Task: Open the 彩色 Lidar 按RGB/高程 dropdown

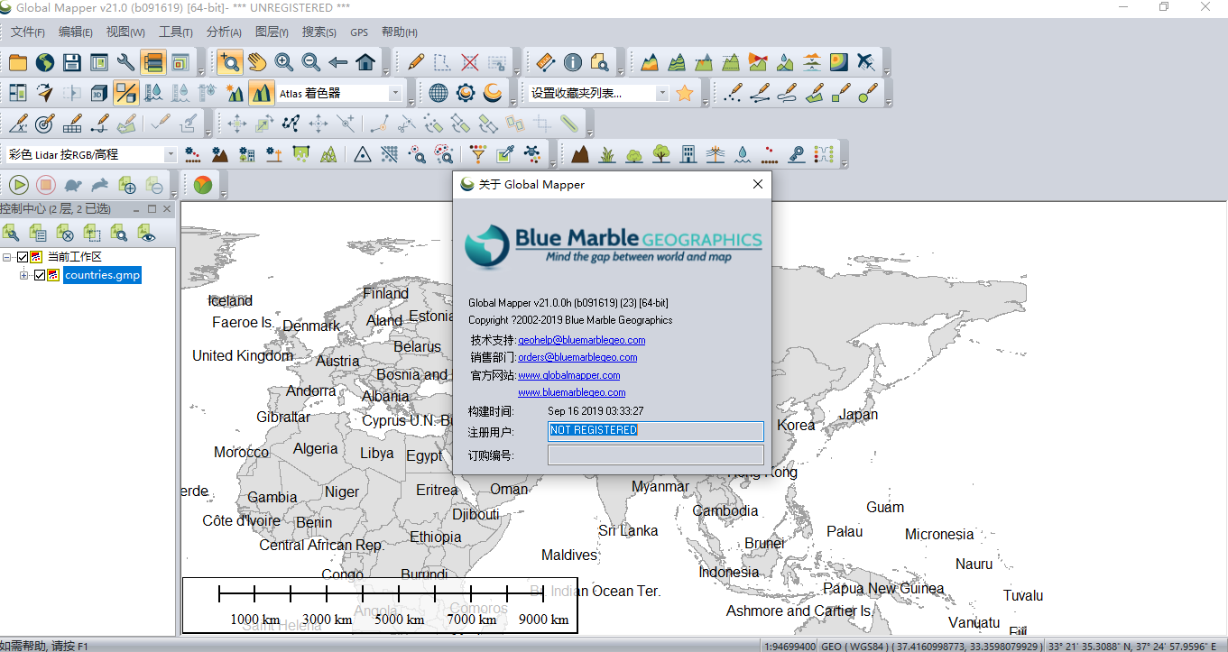Action: click(x=171, y=155)
